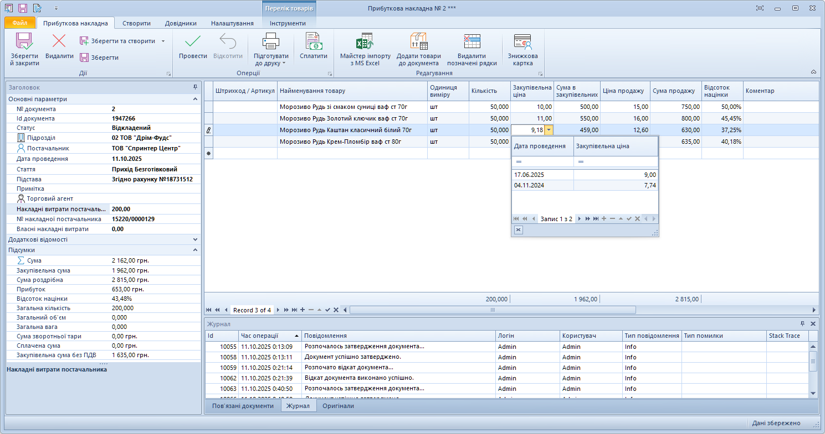
Task: Click Видалити позначені рядки icon
Action: click(x=472, y=42)
